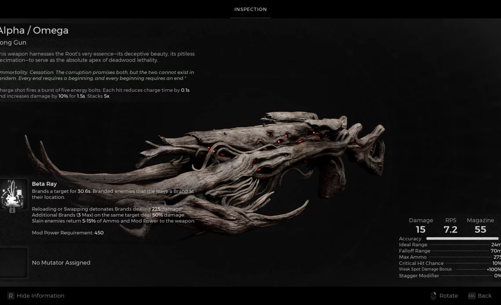Image resolution: width=501 pixels, height=305 pixels.
Task: Click the Back label
Action: tap(484, 296)
